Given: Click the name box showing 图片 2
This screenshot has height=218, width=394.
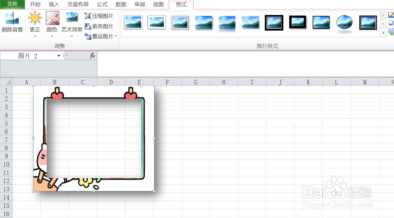Looking at the screenshot, I should click(x=28, y=56).
